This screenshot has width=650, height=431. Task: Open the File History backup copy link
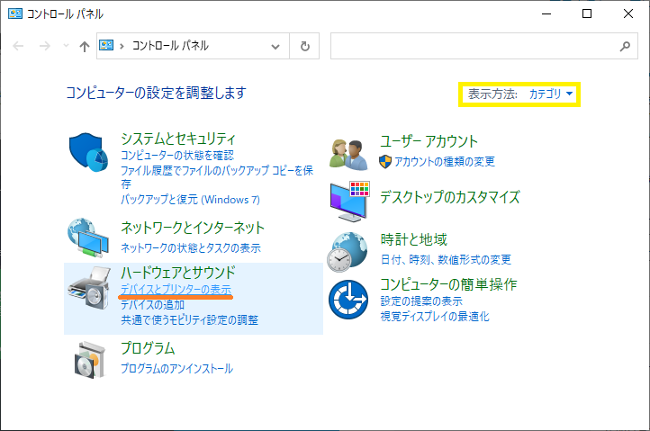click(x=217, y=176)
